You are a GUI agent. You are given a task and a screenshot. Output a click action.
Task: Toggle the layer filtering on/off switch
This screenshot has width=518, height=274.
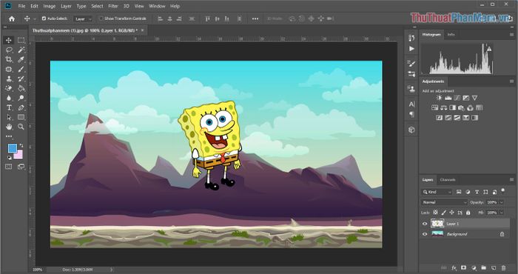(x=502, y=190)
